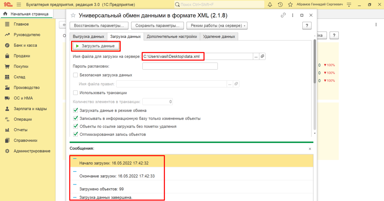Viewport: 384px width, 201px height.
Task: Click the search magnifier icon
Action: [x=177, y=5]
